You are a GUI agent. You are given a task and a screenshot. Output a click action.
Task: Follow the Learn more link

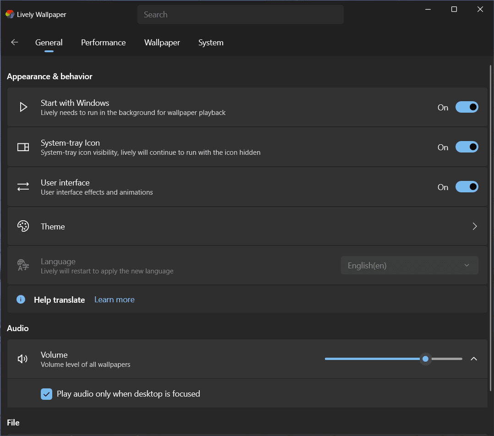(115, 300)
